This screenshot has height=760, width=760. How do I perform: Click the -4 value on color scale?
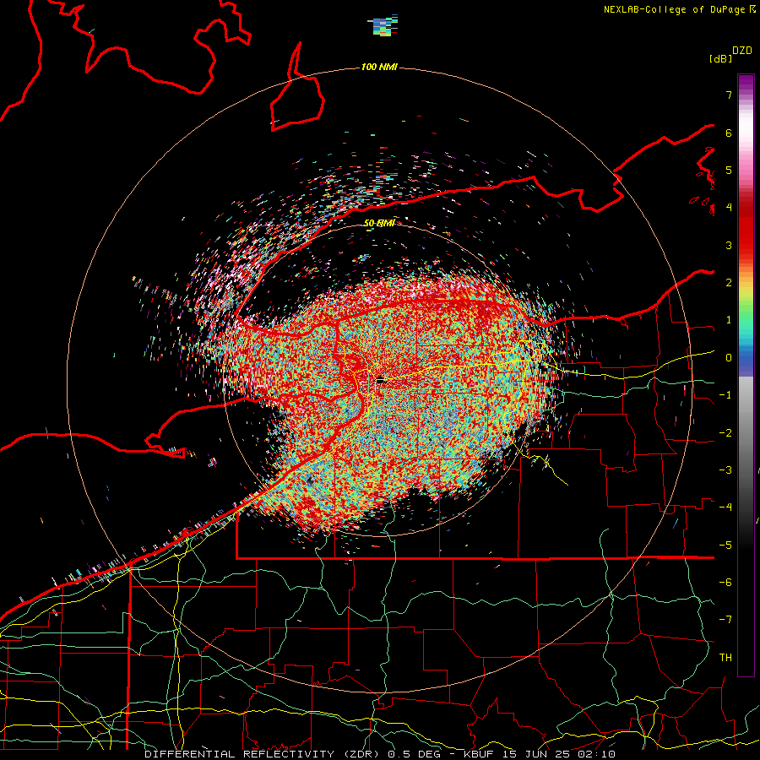(725, 508)
